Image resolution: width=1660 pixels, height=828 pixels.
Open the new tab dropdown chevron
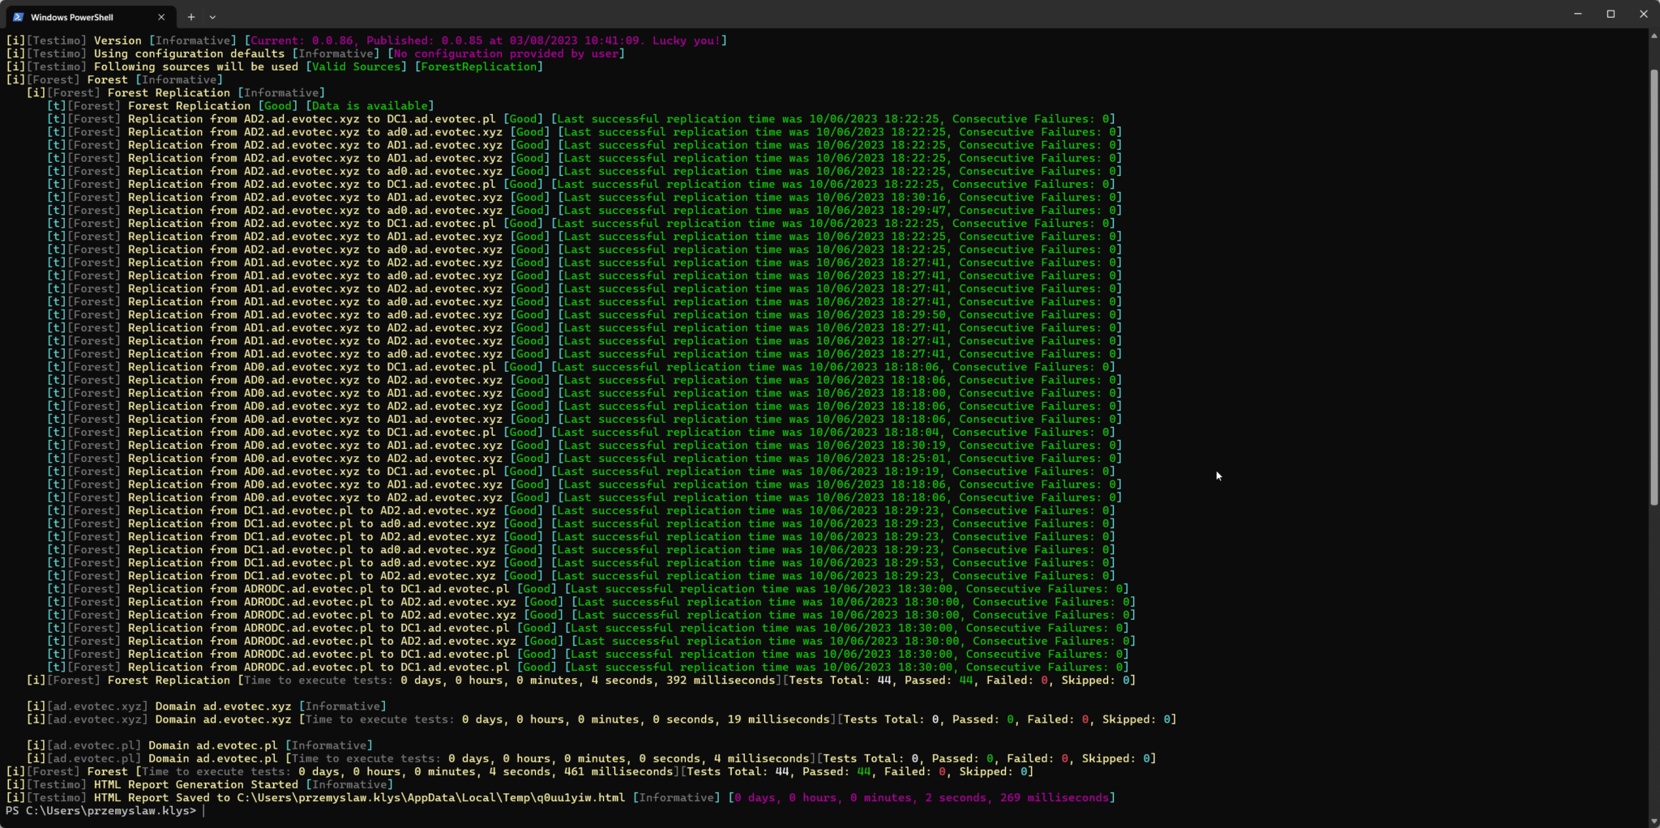point(212,16)
